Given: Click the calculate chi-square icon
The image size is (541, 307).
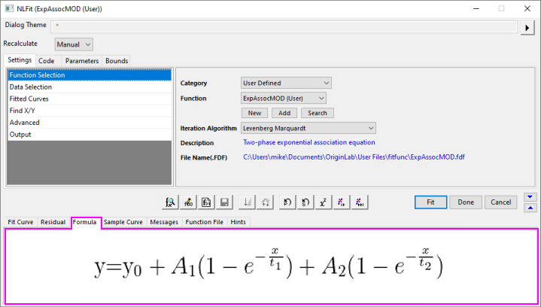Looking at the screenshot, I should 324,202.
